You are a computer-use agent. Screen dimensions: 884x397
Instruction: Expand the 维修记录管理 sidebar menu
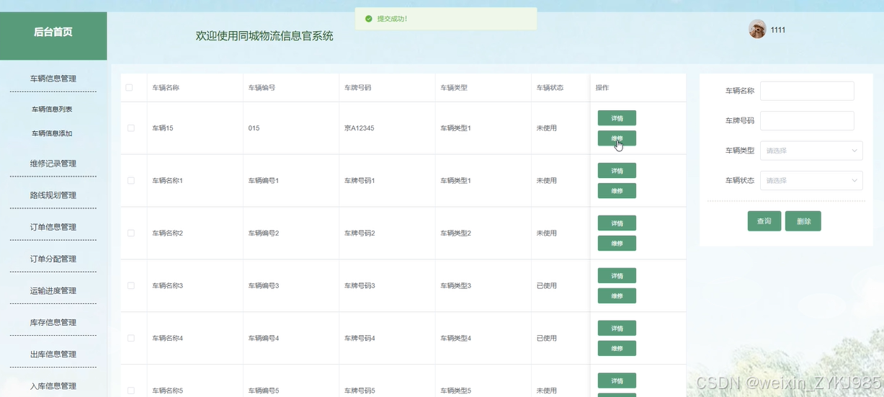pos(53,164)
